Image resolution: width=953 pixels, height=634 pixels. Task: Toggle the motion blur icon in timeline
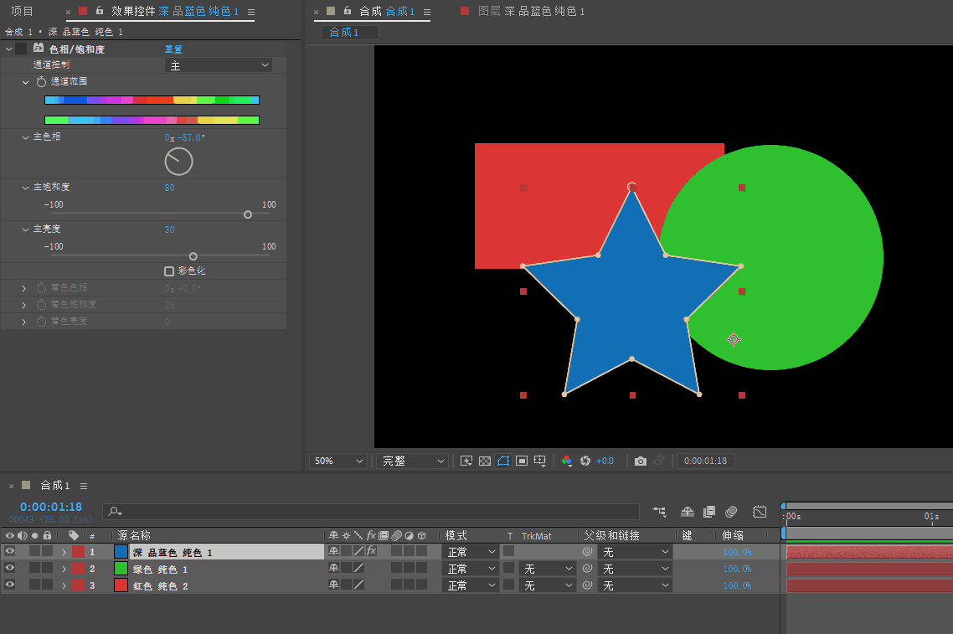pos(731,512)
